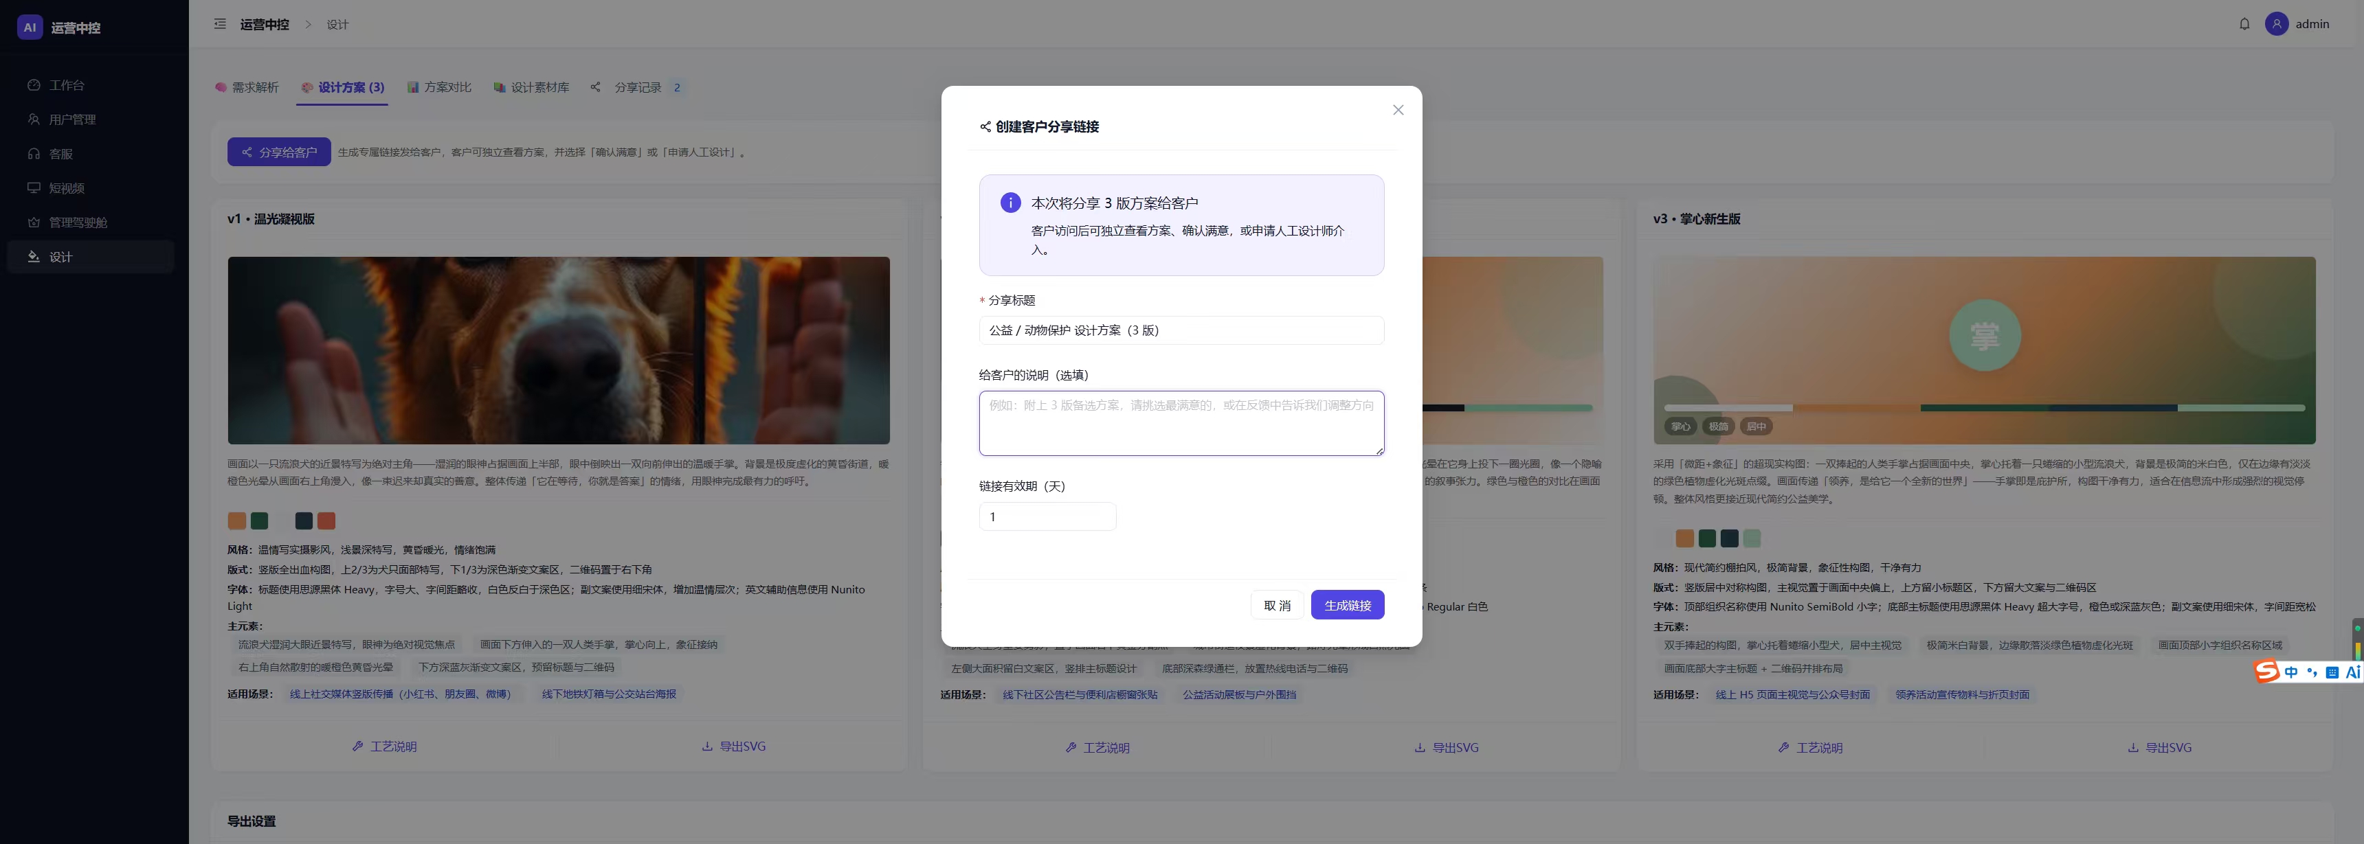Open 工作台 dashboard icon in sidebar
This screenshot has height=844, width=2364.
34,85
